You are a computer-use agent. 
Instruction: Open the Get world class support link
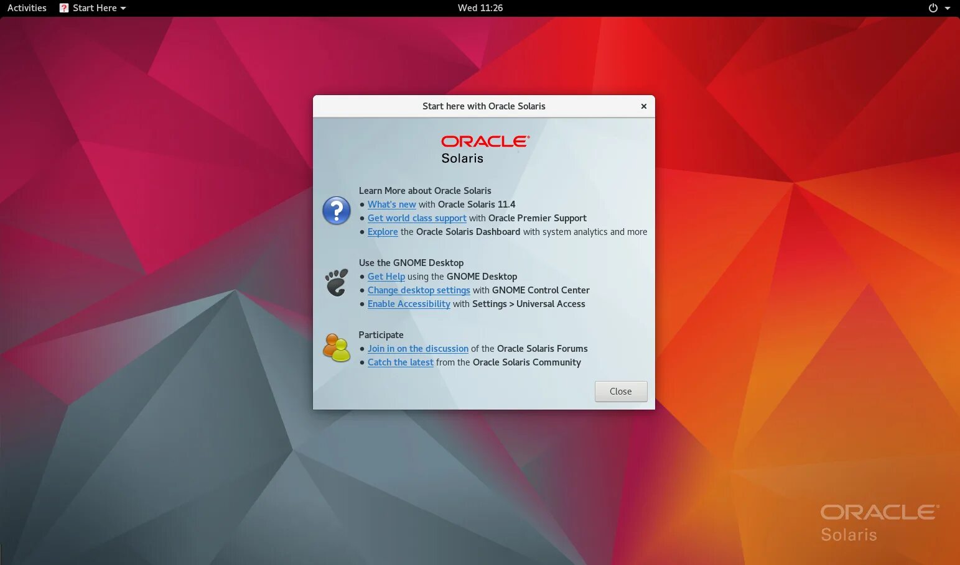coord(417,218)
